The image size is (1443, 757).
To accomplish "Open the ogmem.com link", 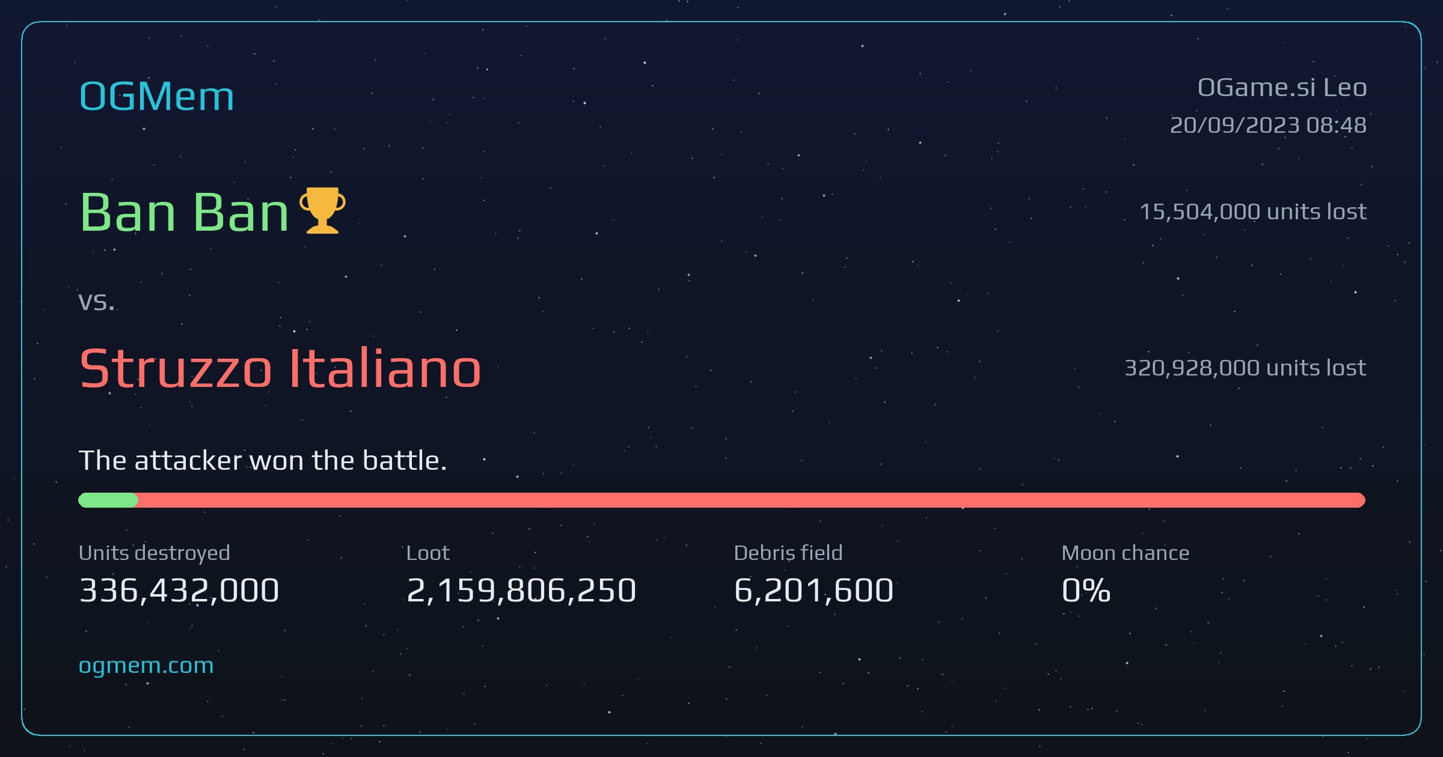I will [x=146, y=666].
